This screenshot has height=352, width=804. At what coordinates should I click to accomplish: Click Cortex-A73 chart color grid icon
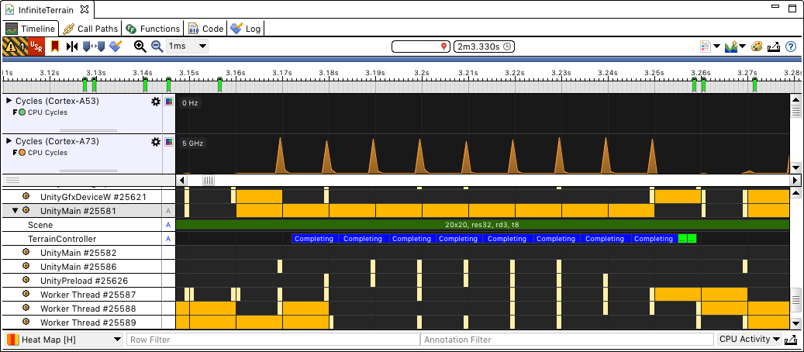[x=169, y=142]
